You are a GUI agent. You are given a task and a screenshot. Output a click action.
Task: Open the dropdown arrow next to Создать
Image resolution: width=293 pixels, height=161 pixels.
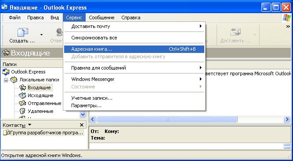pos(41,35)
